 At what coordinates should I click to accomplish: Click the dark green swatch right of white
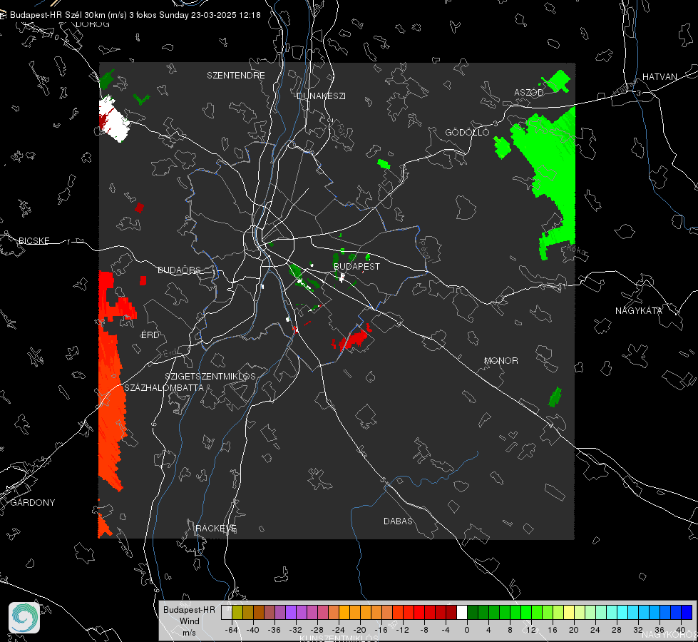click(x=472, y=612)
